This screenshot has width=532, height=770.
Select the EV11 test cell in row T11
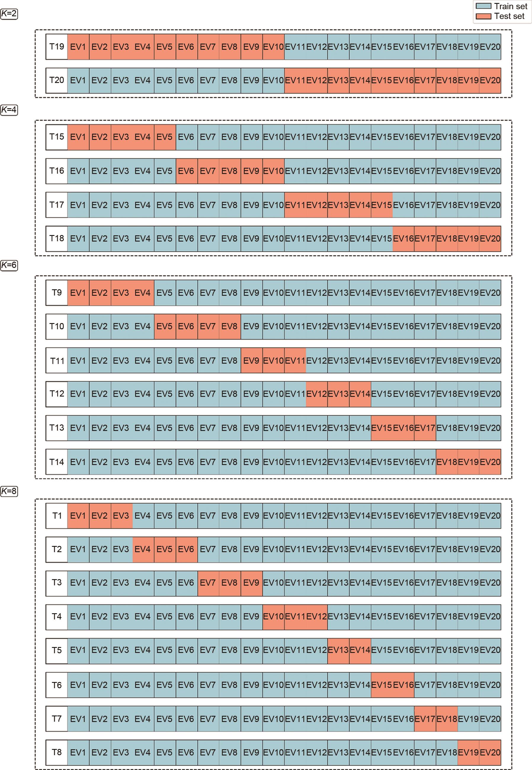295,360
